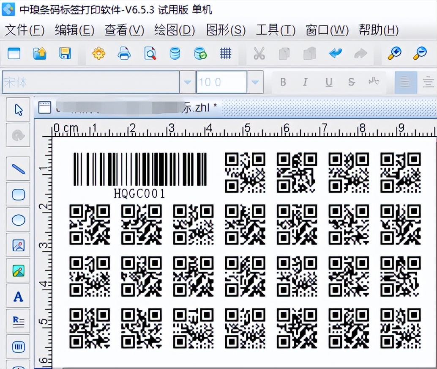Expand the font size dropdown arrow

click(x=255, y=82)
